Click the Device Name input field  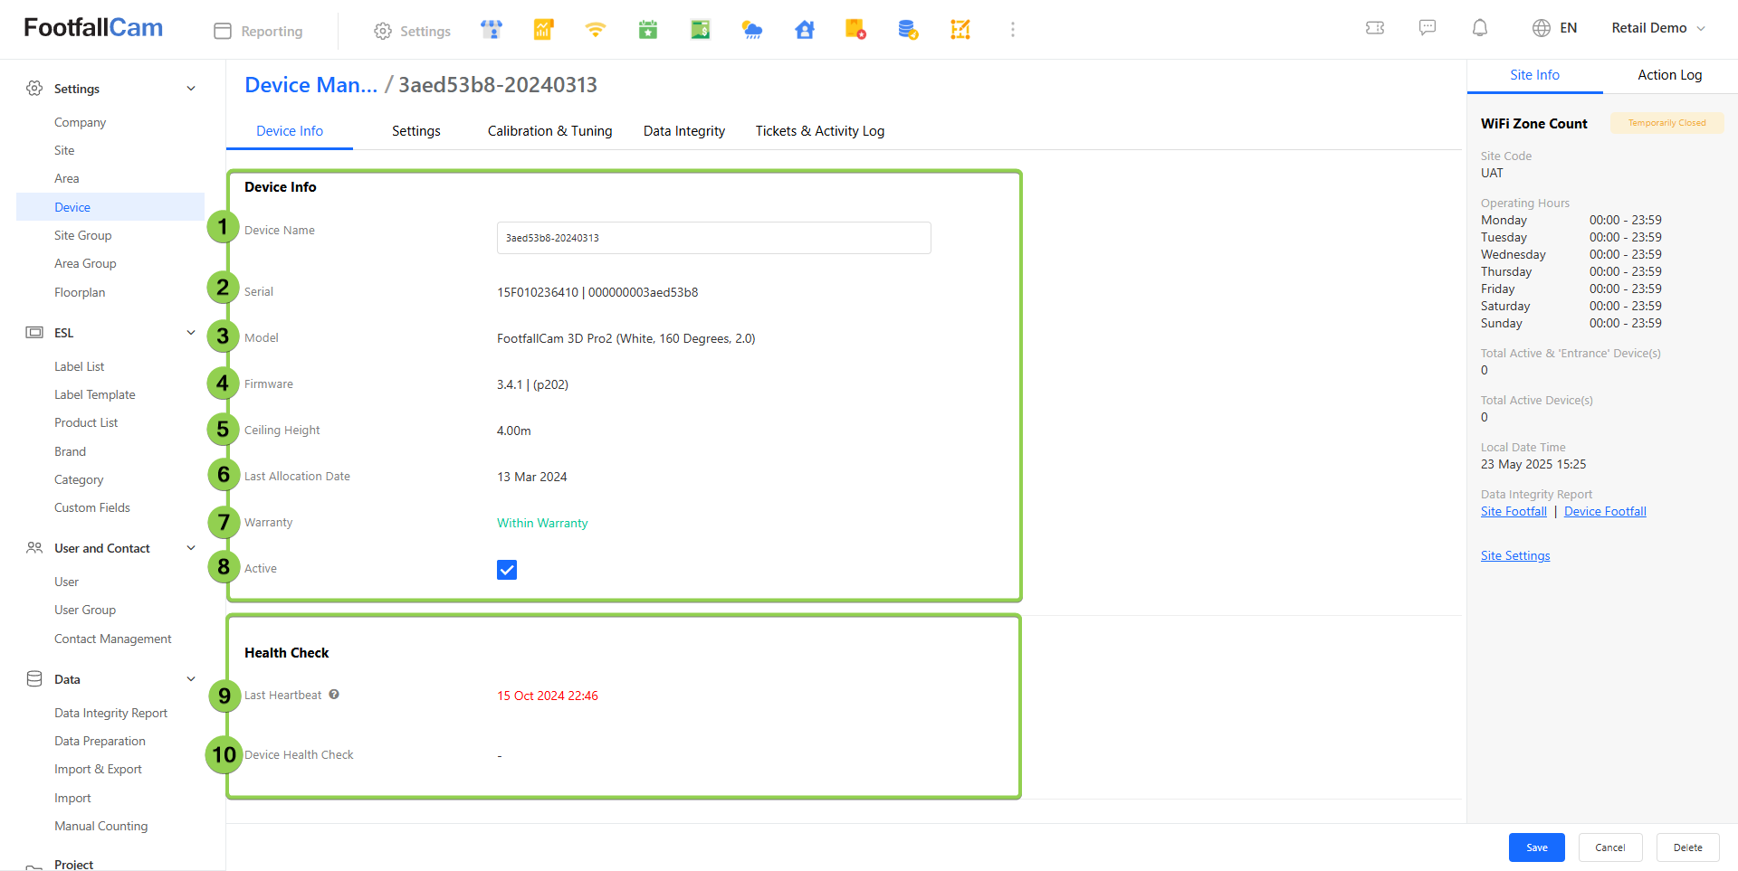(x=714, y=238)
